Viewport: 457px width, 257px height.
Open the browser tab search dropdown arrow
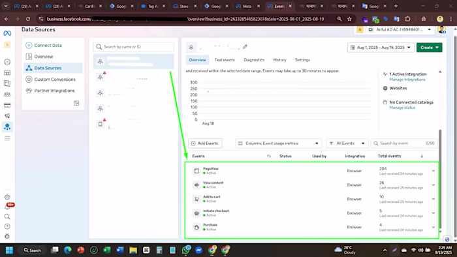[x=6, y=6]
